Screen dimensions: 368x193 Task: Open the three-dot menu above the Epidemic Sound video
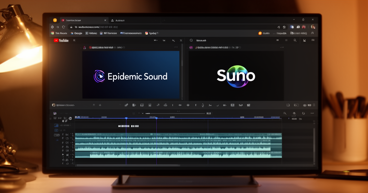tap(176, 47)
